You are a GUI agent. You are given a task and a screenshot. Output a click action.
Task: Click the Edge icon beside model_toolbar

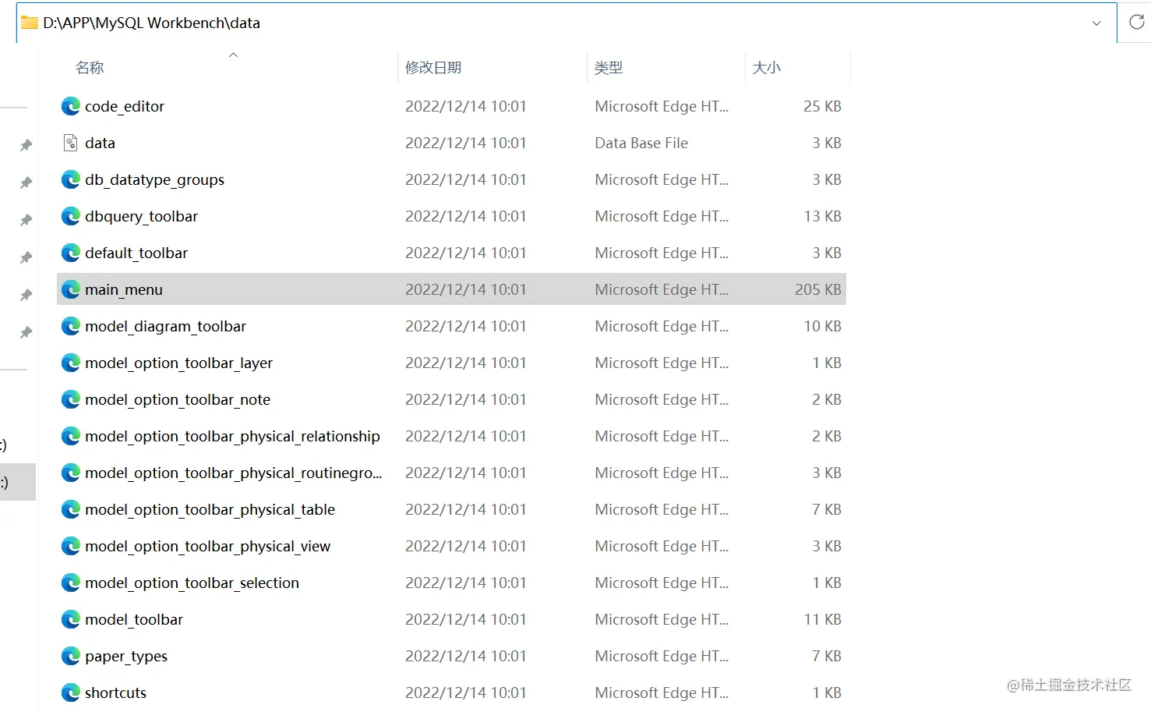[71, 619]
